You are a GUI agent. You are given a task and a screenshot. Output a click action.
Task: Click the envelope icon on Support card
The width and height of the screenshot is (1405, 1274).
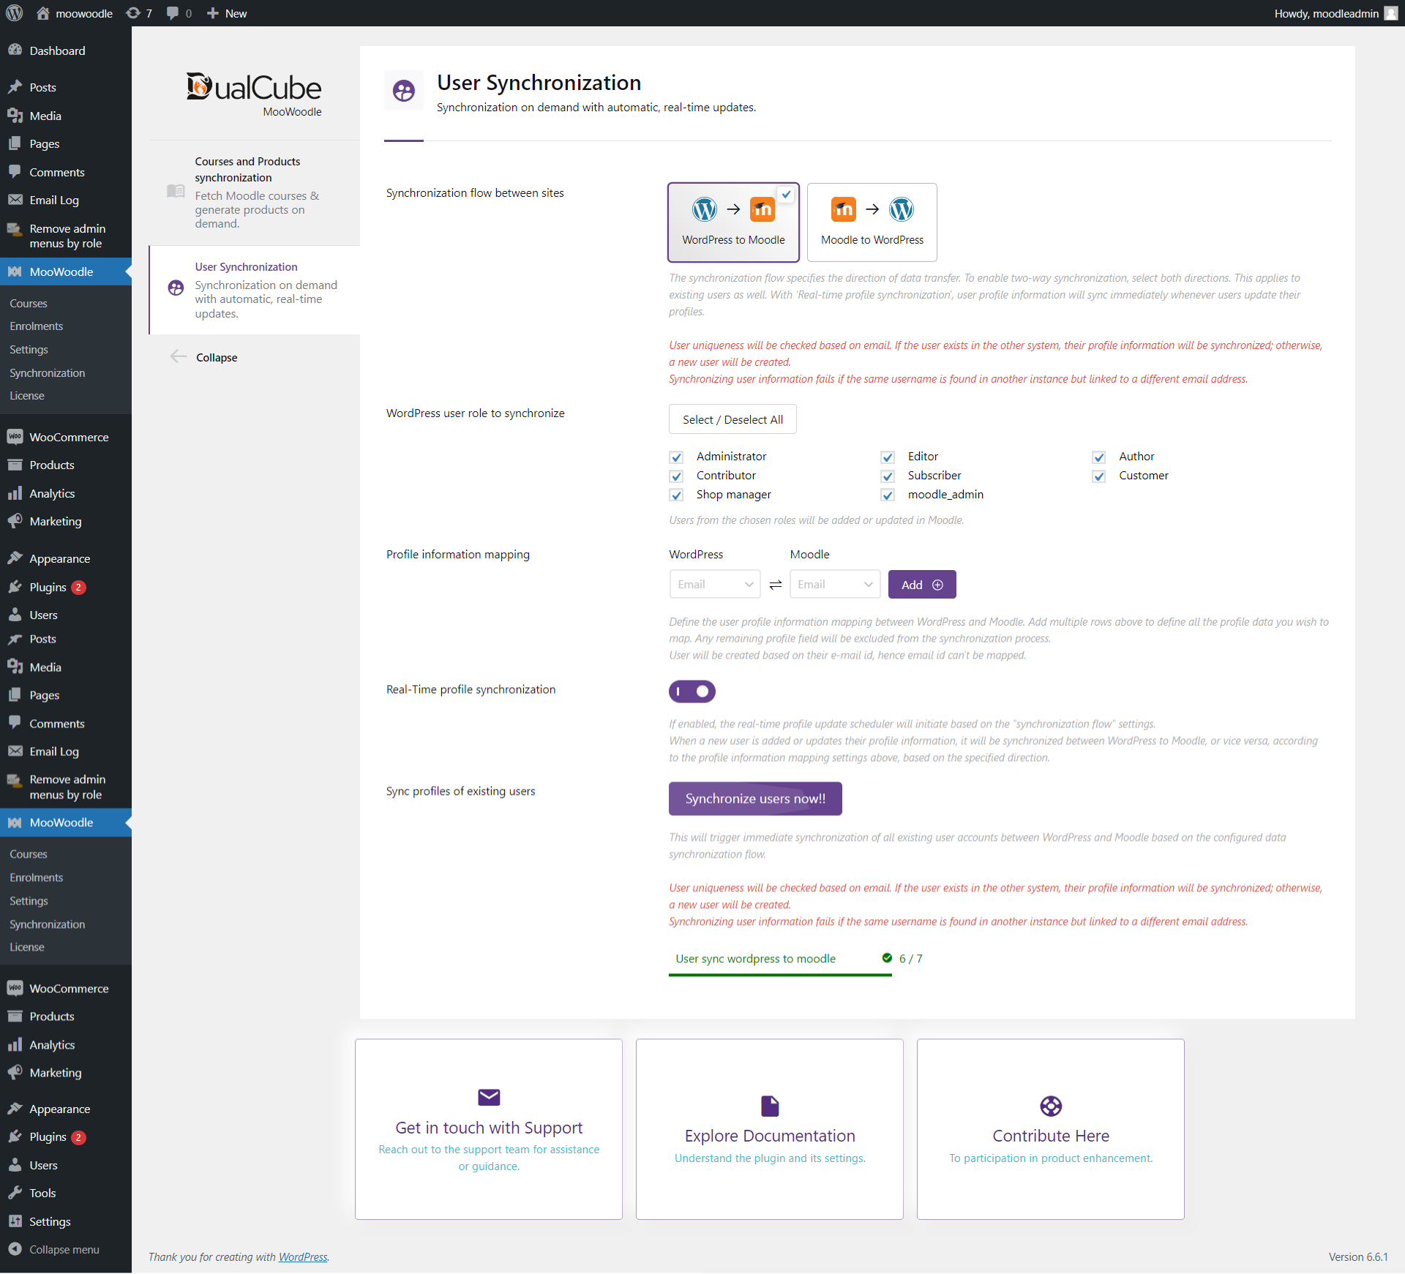pyautogui.click(x=489, y=1097)
